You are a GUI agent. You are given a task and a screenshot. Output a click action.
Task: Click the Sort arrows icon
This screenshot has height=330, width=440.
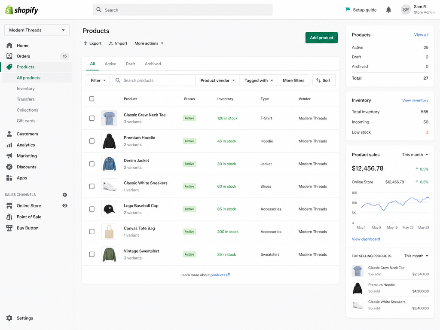pyautogui.click(x=318, y=80)
